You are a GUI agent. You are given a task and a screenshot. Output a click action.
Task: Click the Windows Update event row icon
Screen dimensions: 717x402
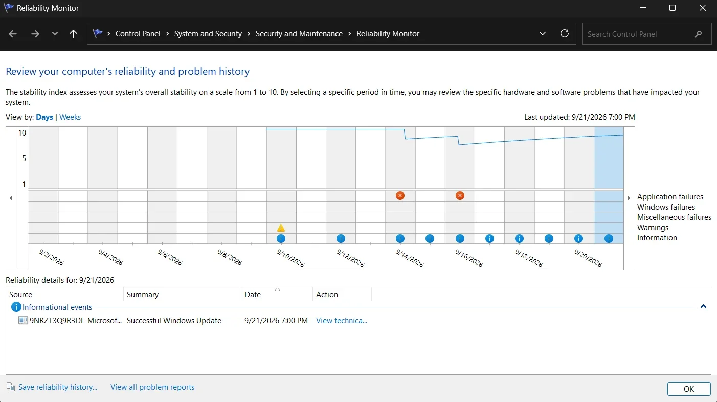pyautogui.click(x=23, y=321)
